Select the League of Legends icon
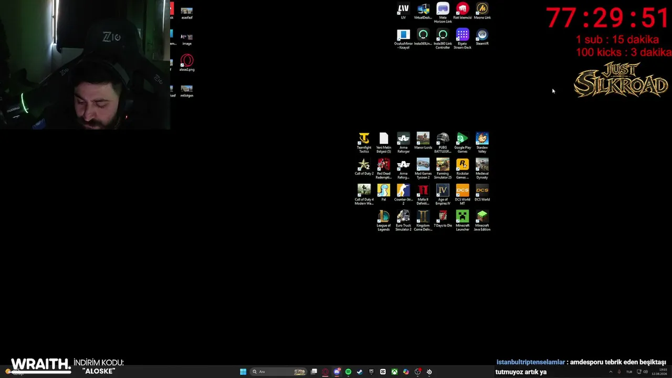 pos(384,221)
